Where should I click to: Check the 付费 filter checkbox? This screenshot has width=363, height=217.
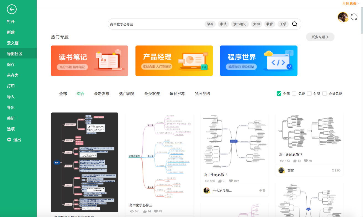pyautogui.click(x=309, y=93)
